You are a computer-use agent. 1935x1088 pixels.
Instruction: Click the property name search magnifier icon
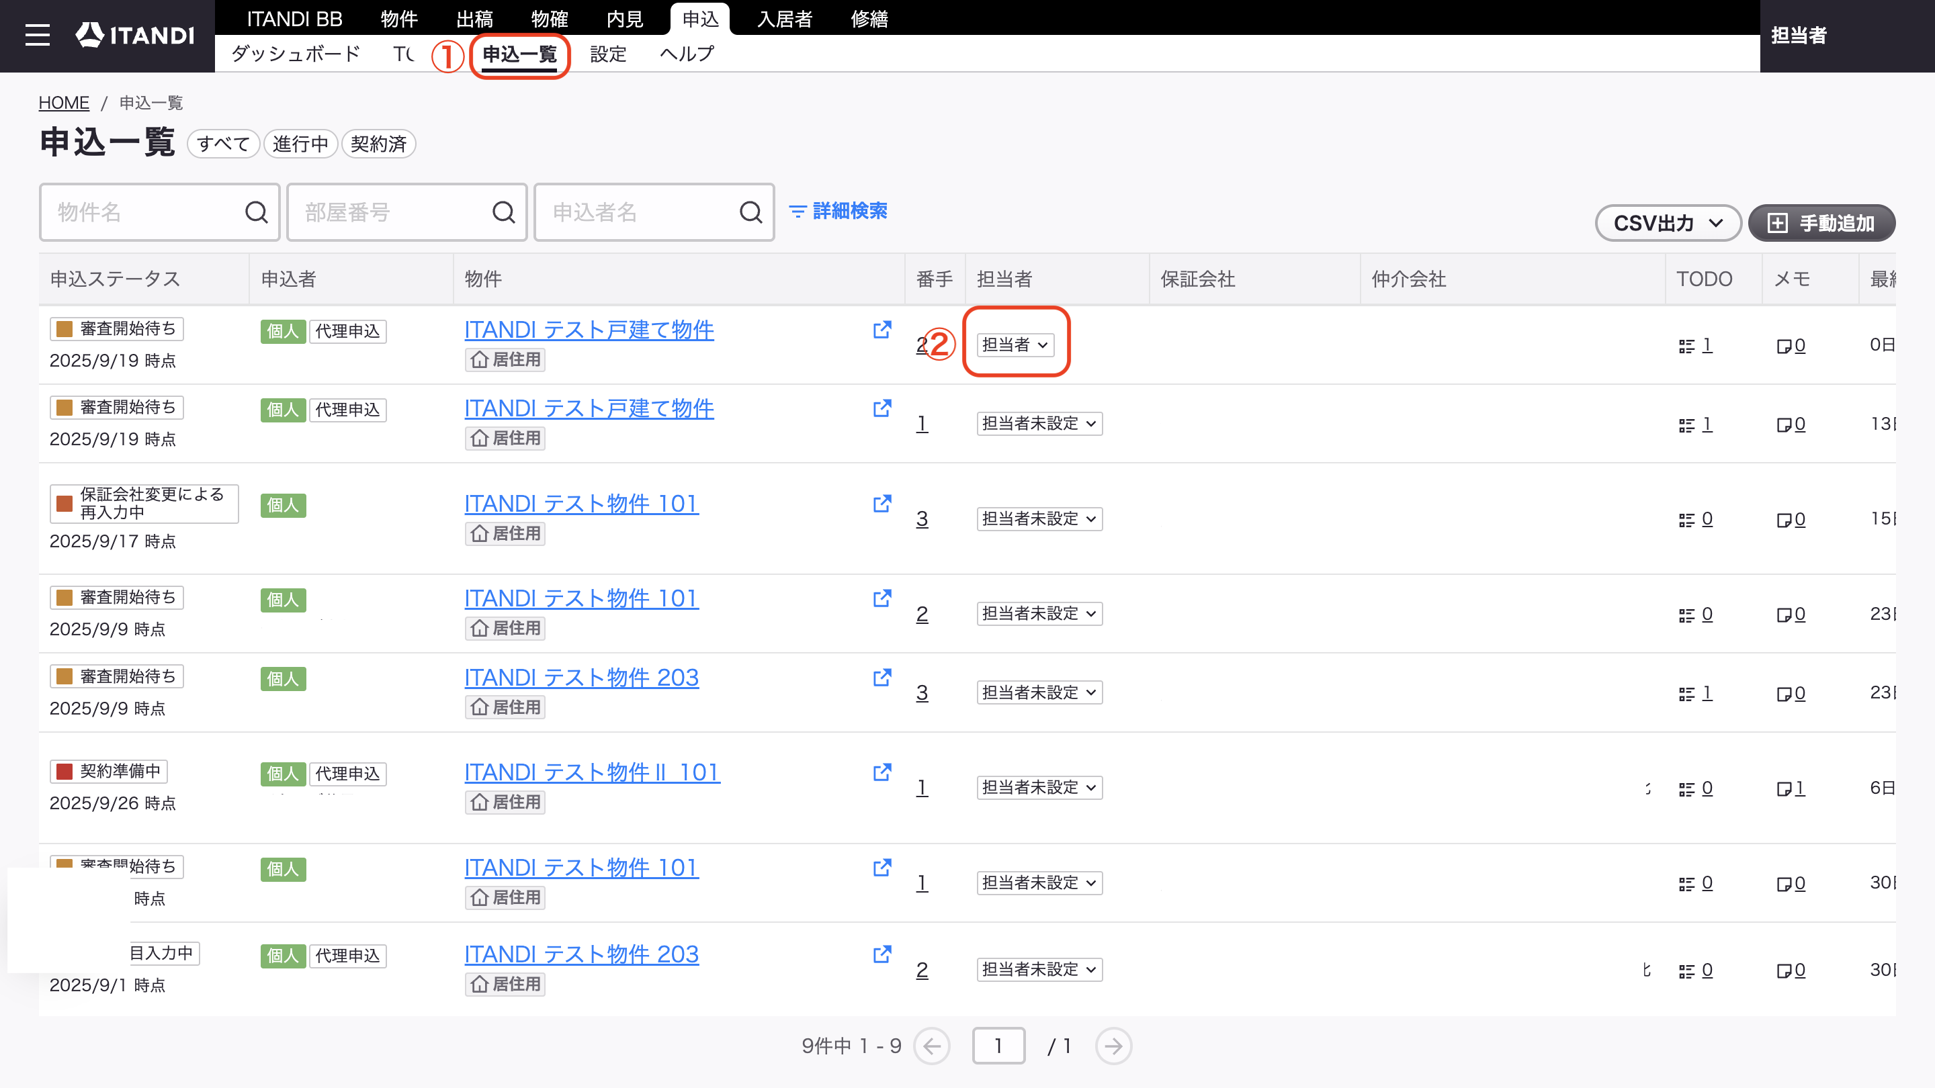(x=256, y=212)
